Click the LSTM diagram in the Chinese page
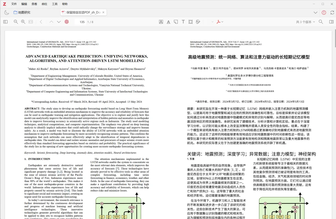This screenshot has height=219, width=336. coord(284,206)
